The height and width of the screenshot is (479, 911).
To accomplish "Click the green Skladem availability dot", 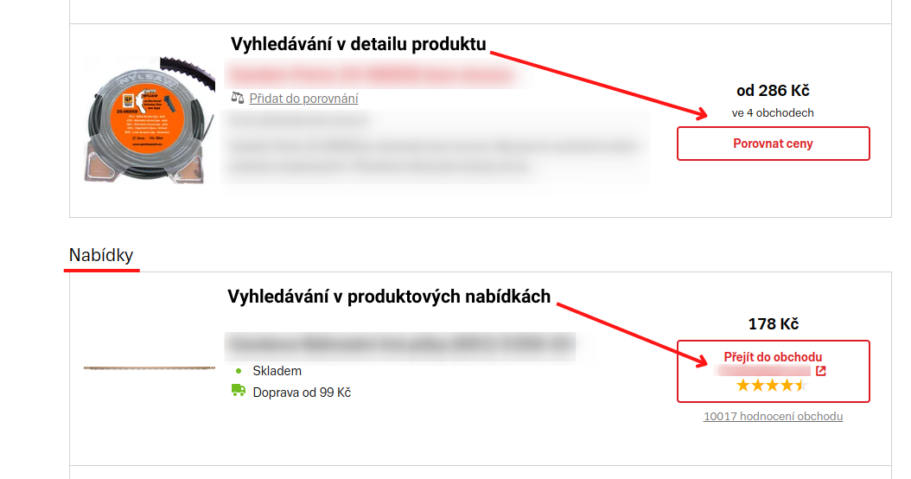I will [239, 371].
